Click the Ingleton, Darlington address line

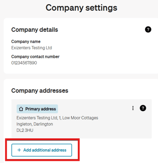(35, 124)
